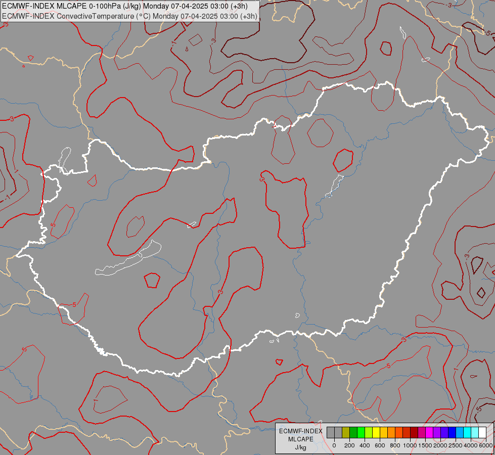The width and height of the screenshot is (495, 455).
Task: Pick the yellow-green legend swatch
Action: 369,432
